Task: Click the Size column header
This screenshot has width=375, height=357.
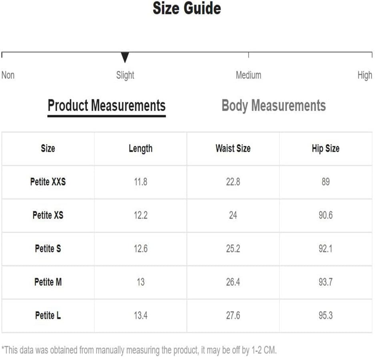Action: (x=48, y=148)
